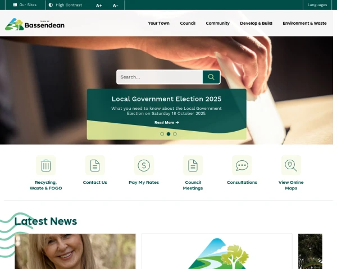Open the Contact Us text link
The image size is (337, 269).
pyautogui.click(x=95, y=182)
